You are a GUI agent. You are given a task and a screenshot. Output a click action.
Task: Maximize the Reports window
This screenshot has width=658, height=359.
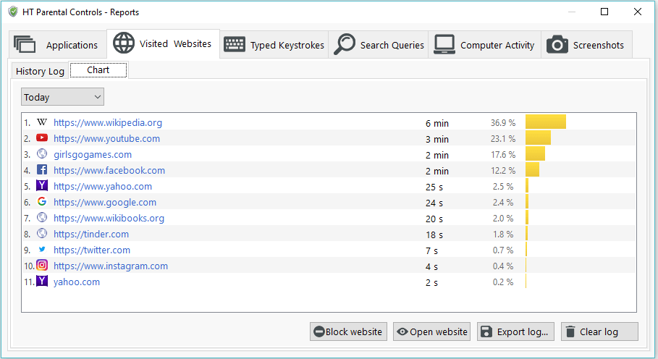point(604,12)
